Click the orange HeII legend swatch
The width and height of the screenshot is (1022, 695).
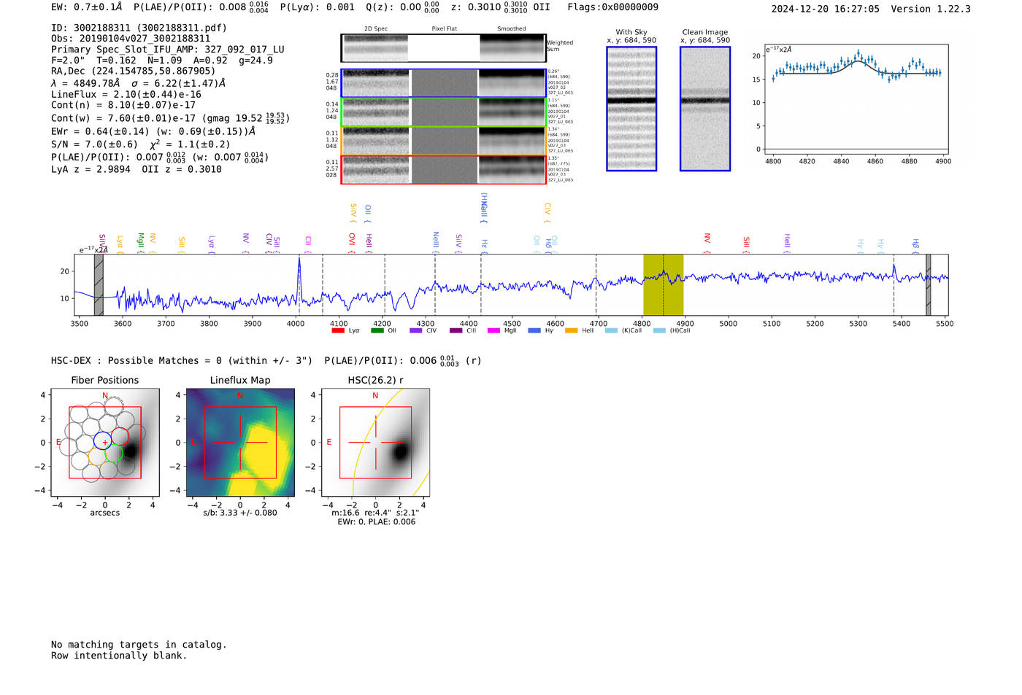coord(571,330)
